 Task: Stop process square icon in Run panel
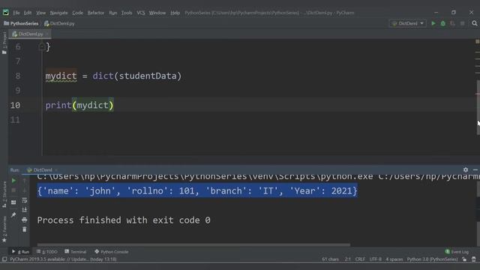[13, 190]
